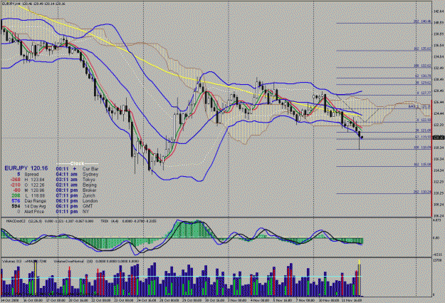Click the Clock panel header

pyautogui.click(x=77, y=164)
